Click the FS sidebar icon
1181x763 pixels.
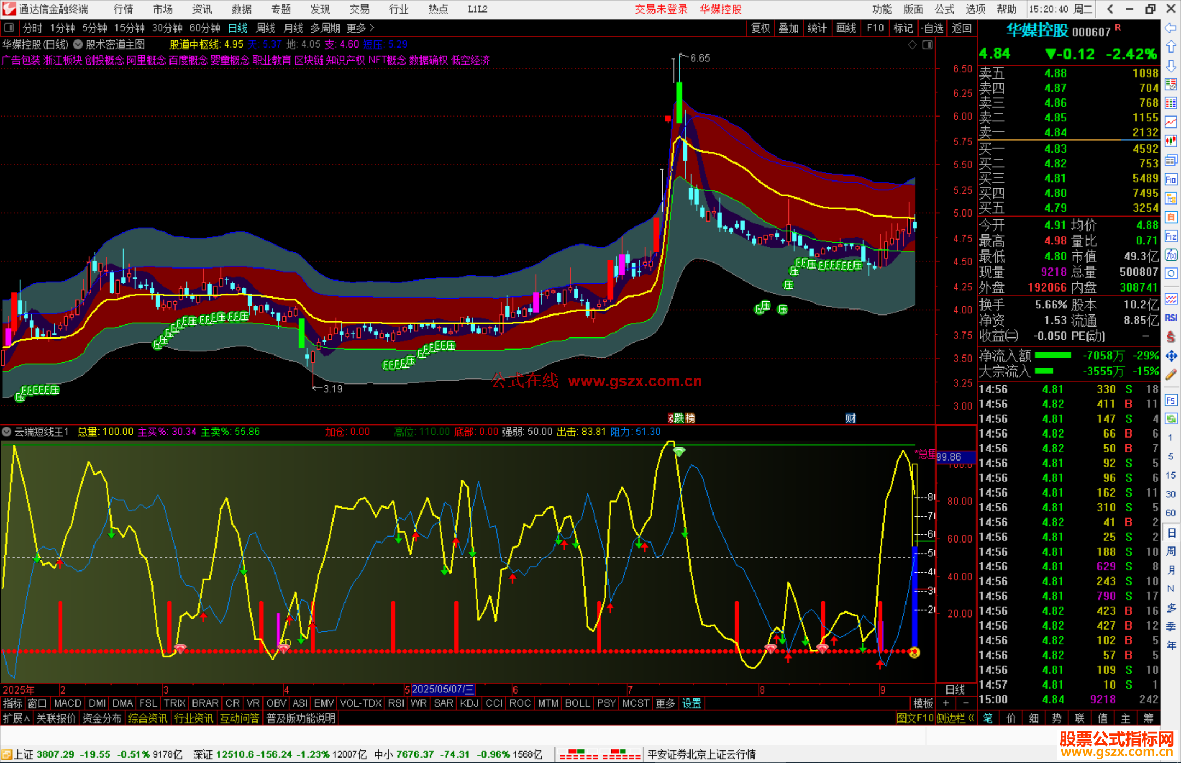click(x=1171, y=400)
